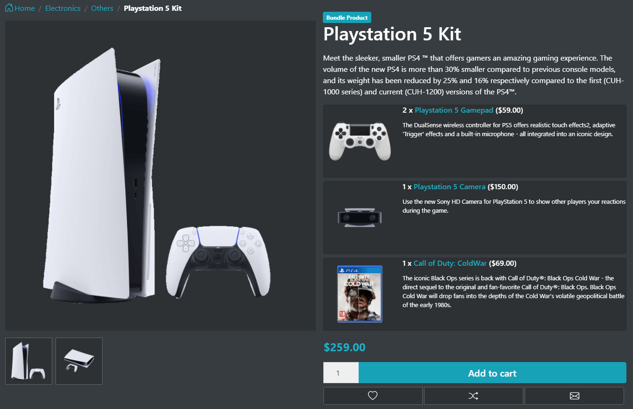Click the home icon in the breadcrumb

tap(9, 8)
